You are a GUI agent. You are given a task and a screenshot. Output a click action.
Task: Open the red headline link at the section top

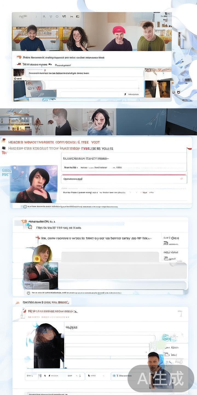[x=54, y=142]
